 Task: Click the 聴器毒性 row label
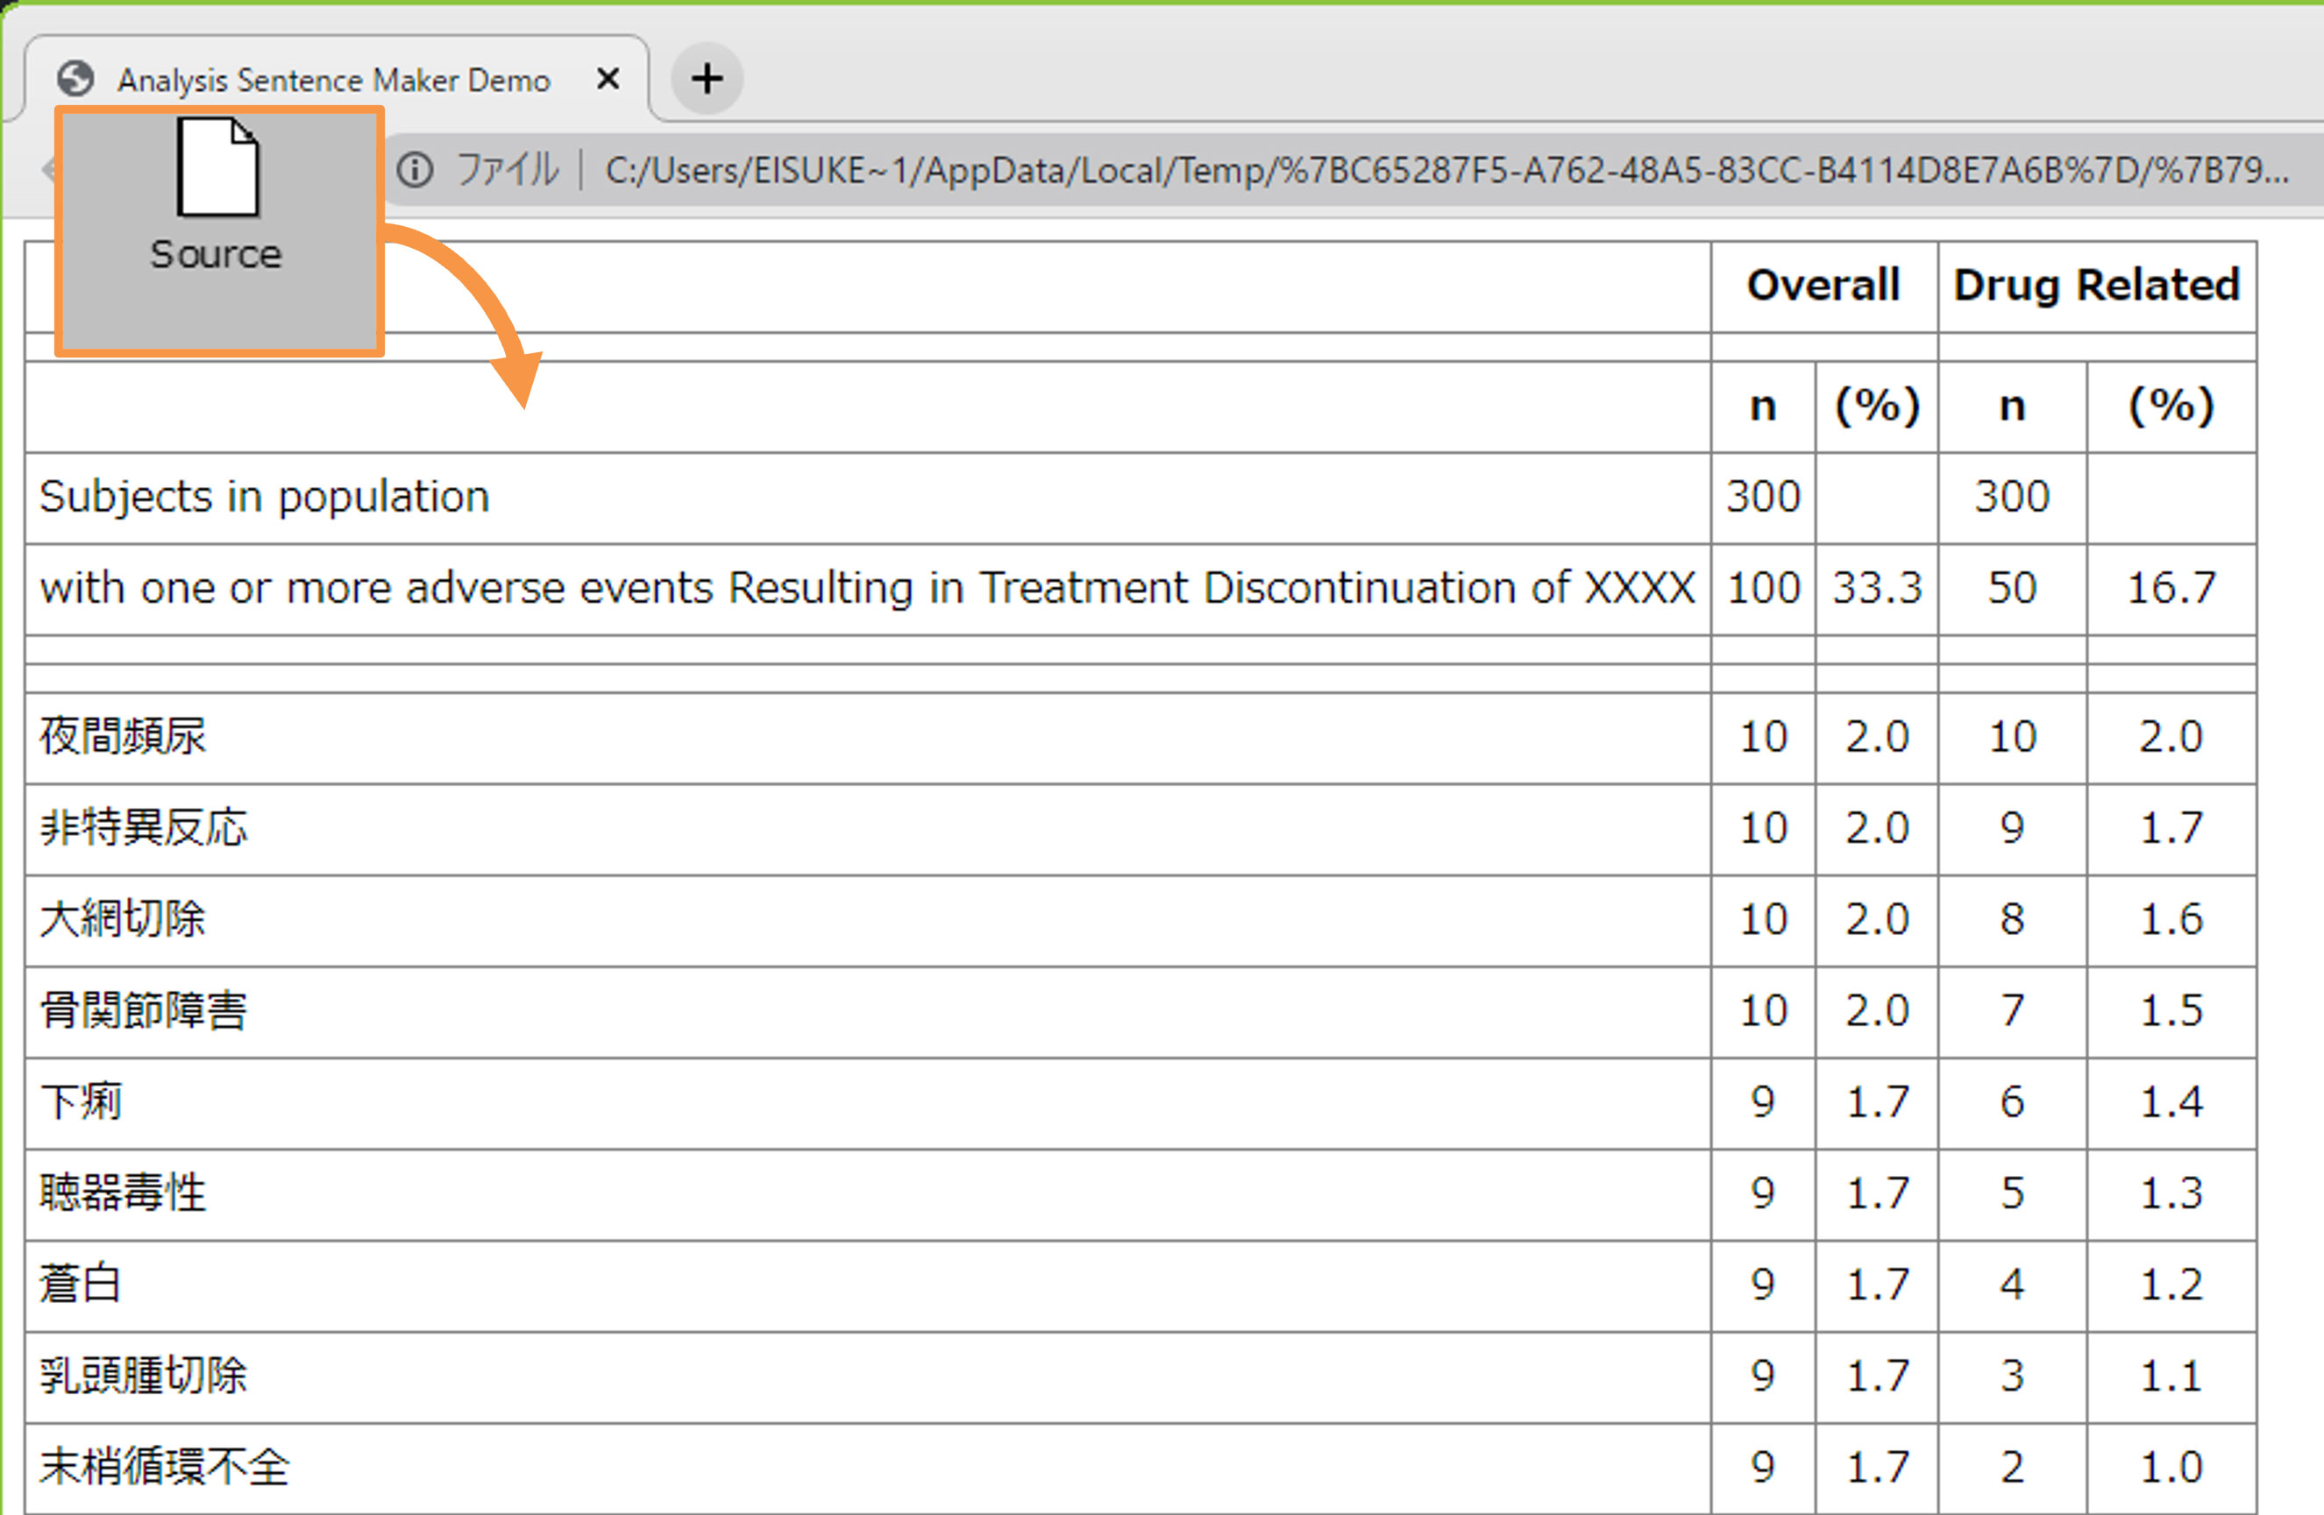pos(123,1193)
